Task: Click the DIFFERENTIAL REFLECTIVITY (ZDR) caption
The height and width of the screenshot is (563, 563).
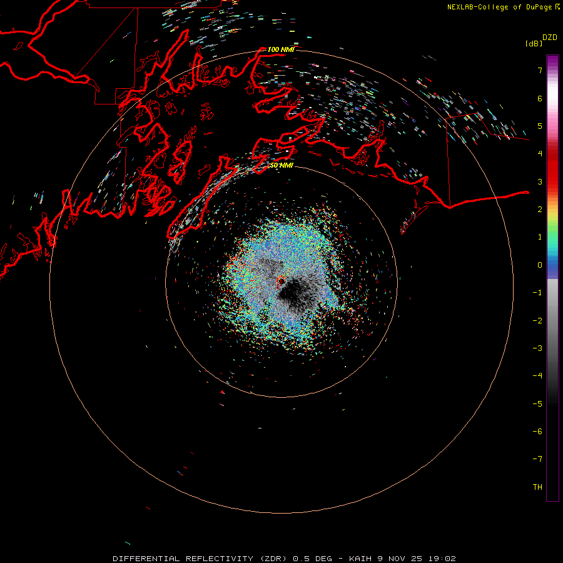Action: [200, 559]
